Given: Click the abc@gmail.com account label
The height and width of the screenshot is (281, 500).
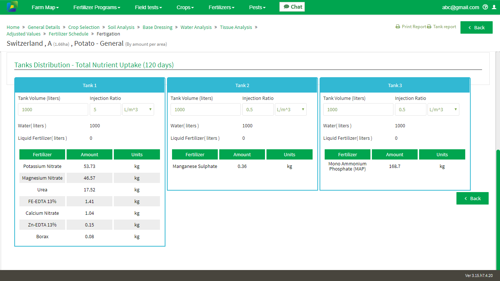Looking at the screenshot, I should [460, 7].
